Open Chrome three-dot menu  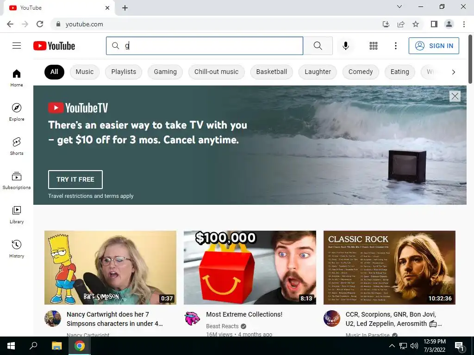click(464, 24)
